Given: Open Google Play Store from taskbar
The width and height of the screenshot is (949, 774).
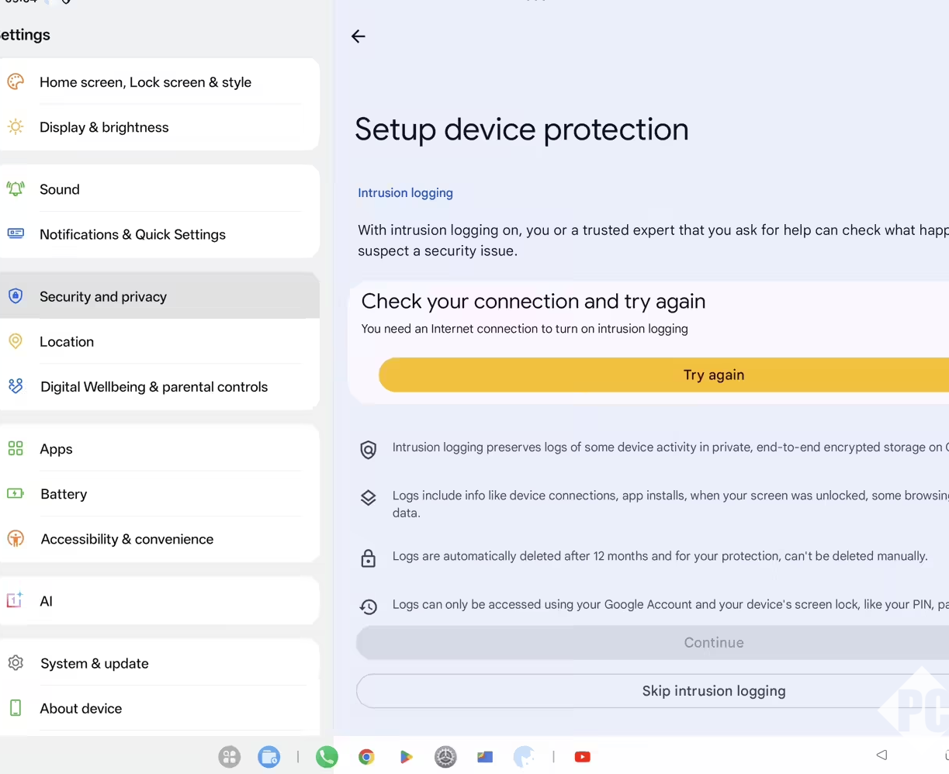Looking at the screenshot, I should pos(406,757).
